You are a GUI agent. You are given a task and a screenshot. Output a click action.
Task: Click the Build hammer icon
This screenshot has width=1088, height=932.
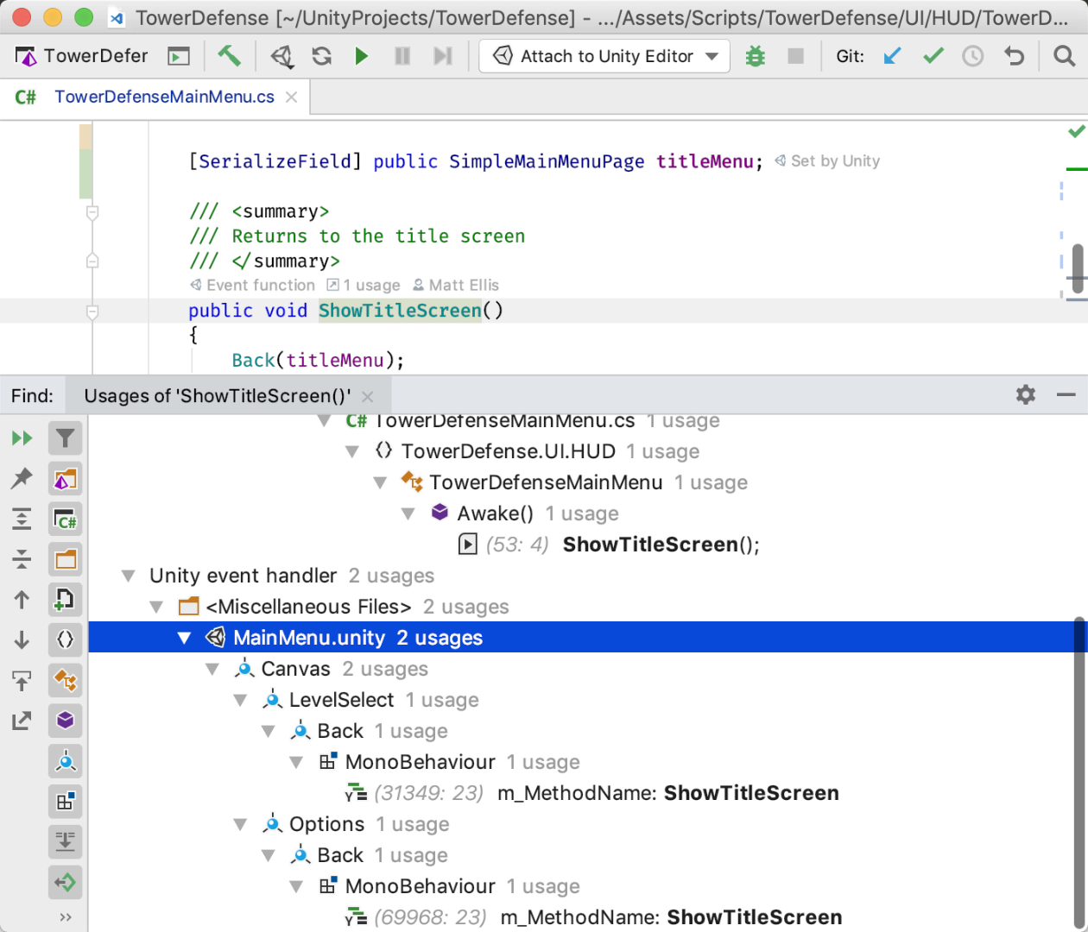coord(229,56)
